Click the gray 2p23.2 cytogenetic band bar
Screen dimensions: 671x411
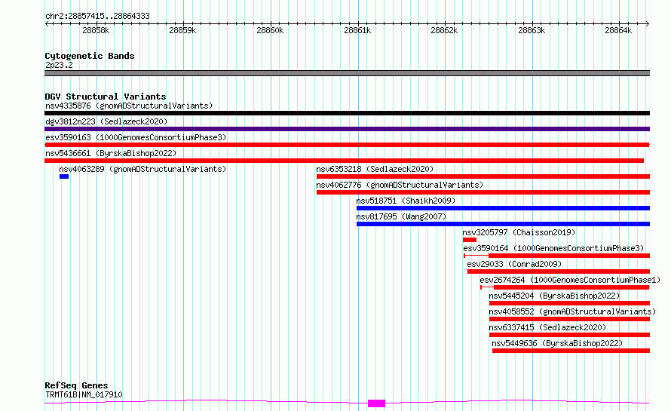(347, 73)
